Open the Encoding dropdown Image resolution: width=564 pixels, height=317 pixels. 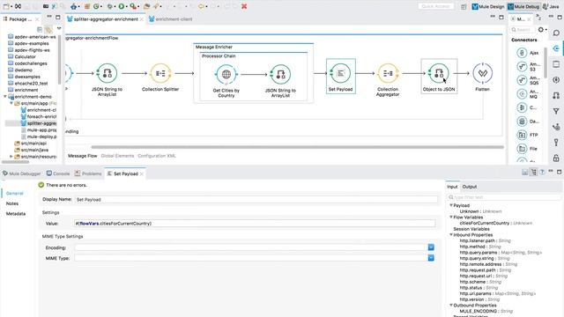point(431,247)
